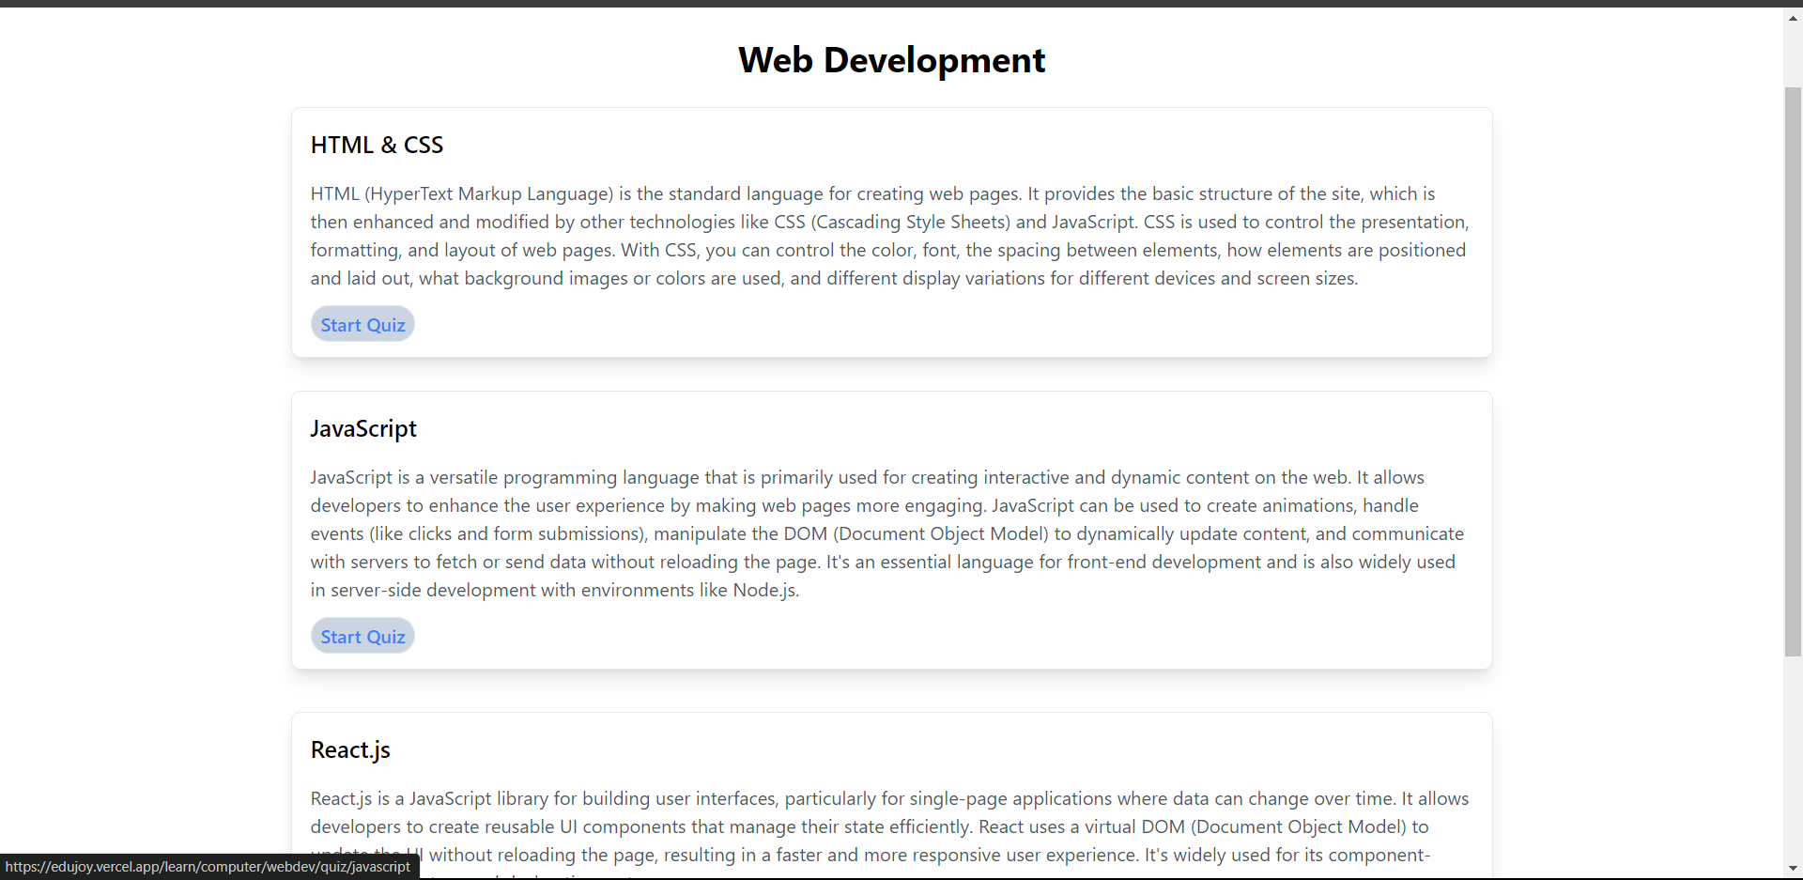Viewport: 1803px width, 880px height.
Task: Click the vertical scrollbar thumb
Action: (x=1793, y=371)
